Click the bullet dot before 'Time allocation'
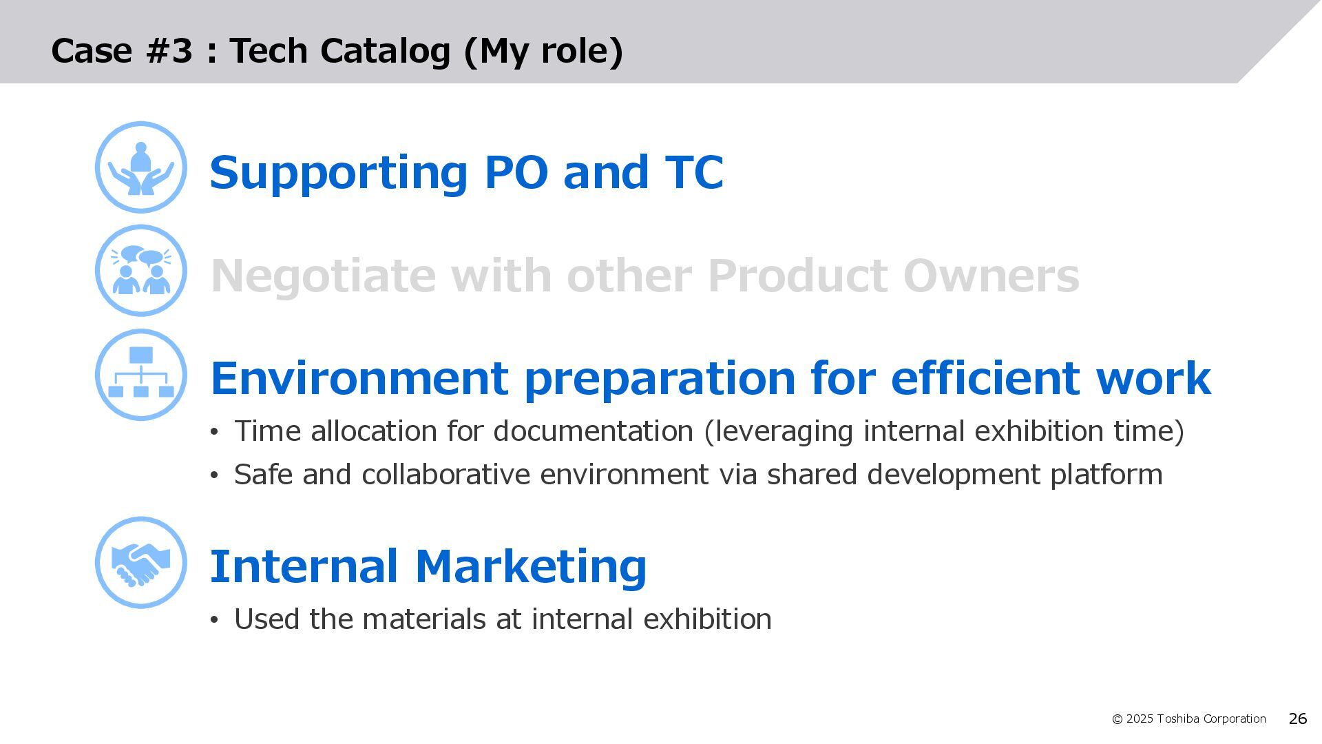 click(214, 433)
